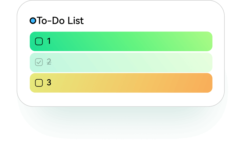Select the bright green task 1 row
Image resolution: width=245 pixels, height=155 pixels.
123,41
